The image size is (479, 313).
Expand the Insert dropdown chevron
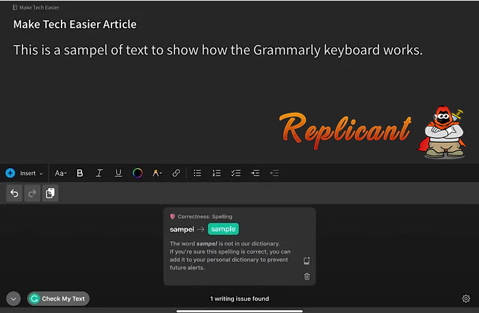(41, 174)
